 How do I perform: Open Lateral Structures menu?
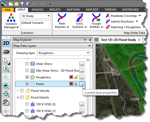pos(122,21)
